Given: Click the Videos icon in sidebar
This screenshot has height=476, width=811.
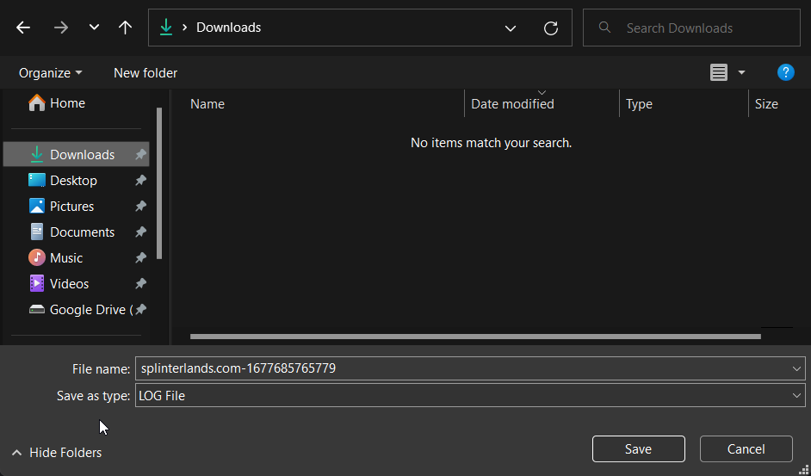Looking at the screenshot, I should (x=37, y=283).
